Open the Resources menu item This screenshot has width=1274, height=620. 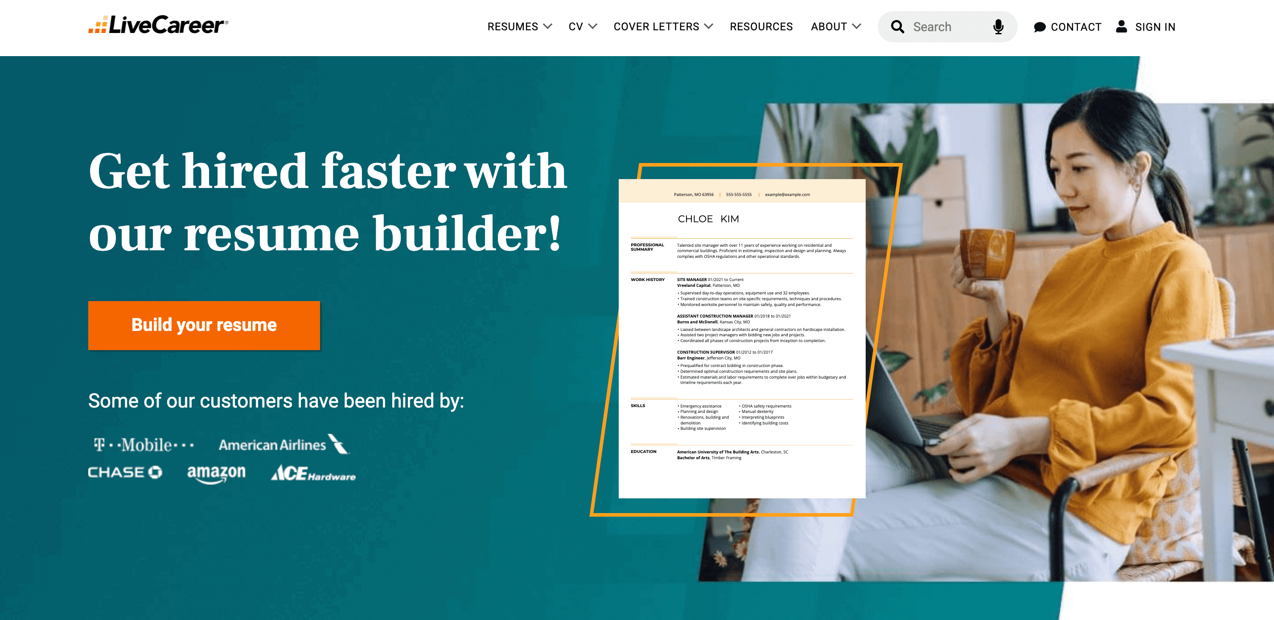(761, 27)
